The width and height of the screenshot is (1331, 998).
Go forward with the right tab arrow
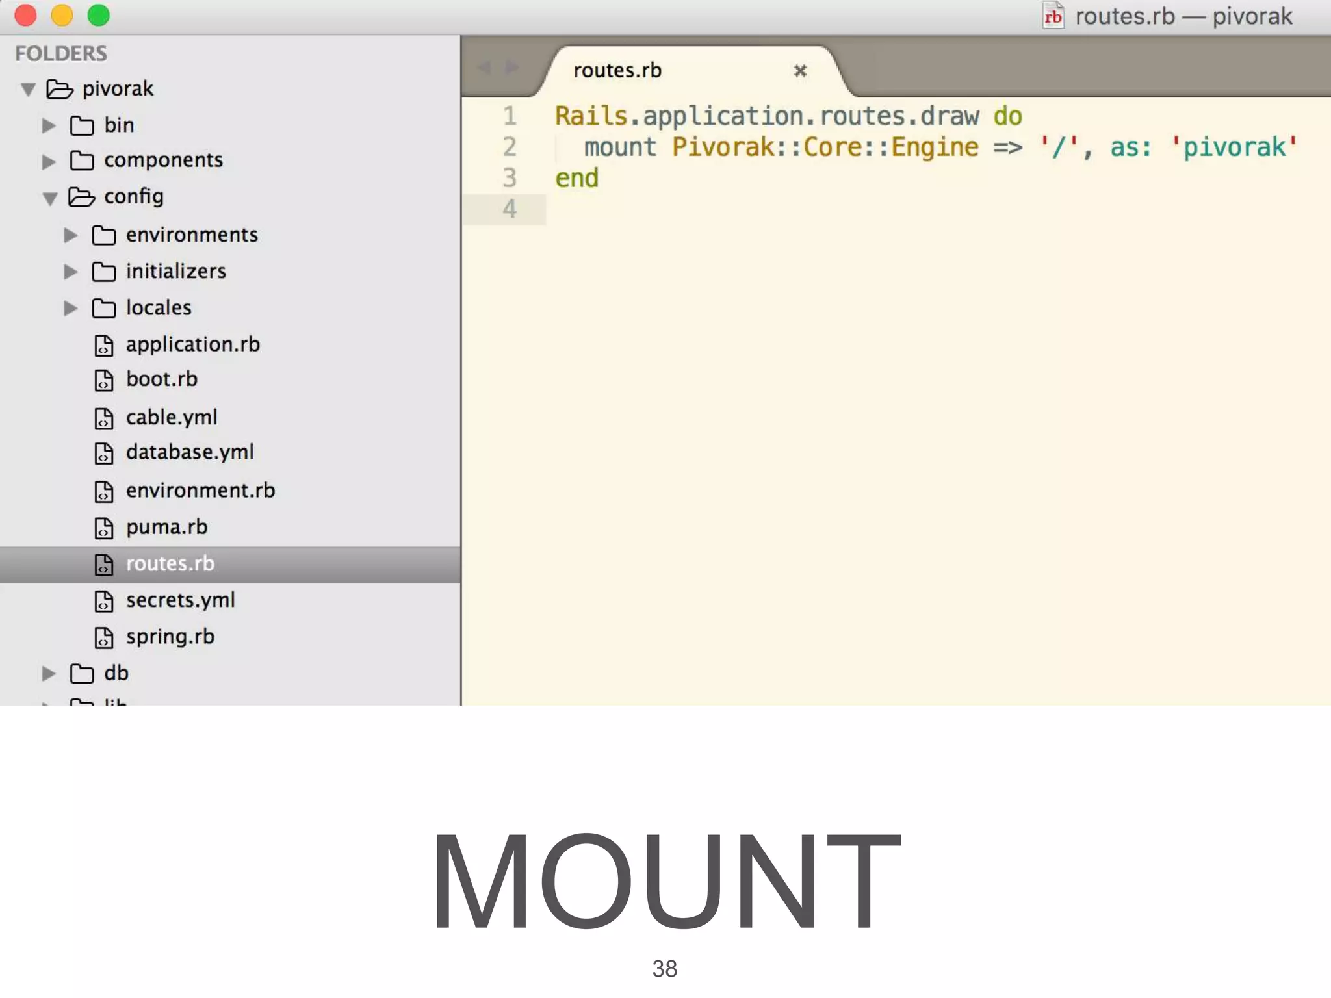click(x=512, y=68)
